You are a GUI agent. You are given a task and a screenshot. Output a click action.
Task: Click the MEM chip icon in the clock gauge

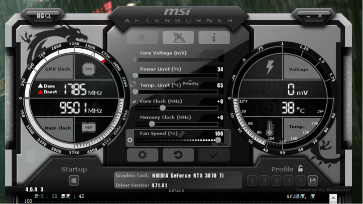coord(89,127)
